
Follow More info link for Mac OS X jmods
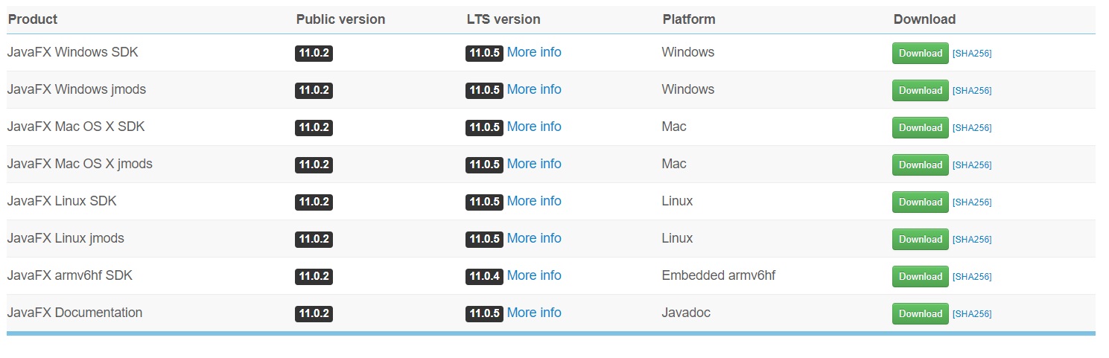pos(534,164)
